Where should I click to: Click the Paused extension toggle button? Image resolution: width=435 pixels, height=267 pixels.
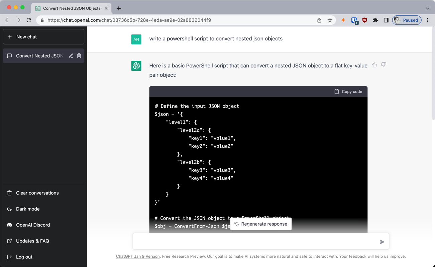(407, 20)
